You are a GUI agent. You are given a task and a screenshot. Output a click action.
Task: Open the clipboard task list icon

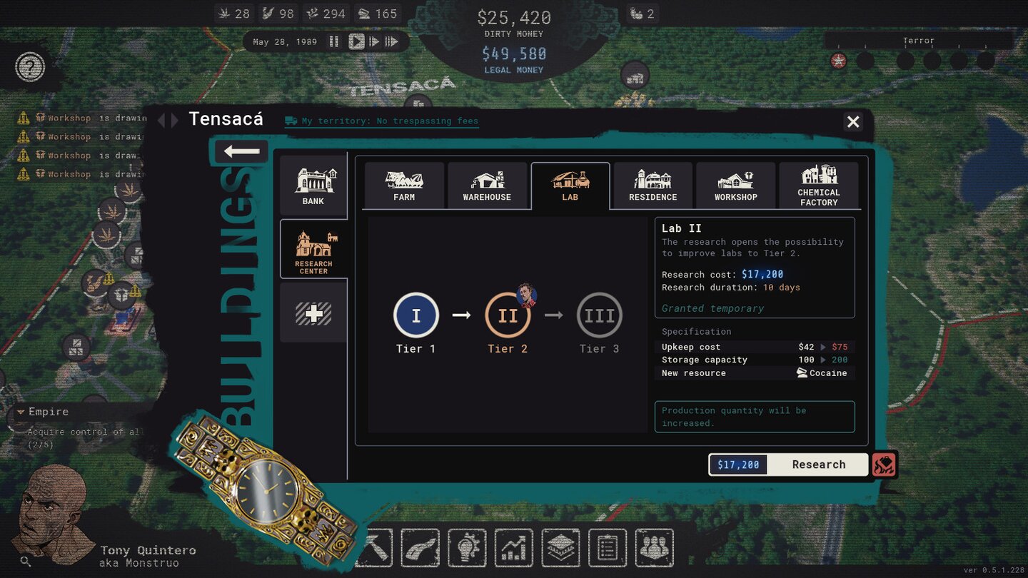[x=607, y=548]
